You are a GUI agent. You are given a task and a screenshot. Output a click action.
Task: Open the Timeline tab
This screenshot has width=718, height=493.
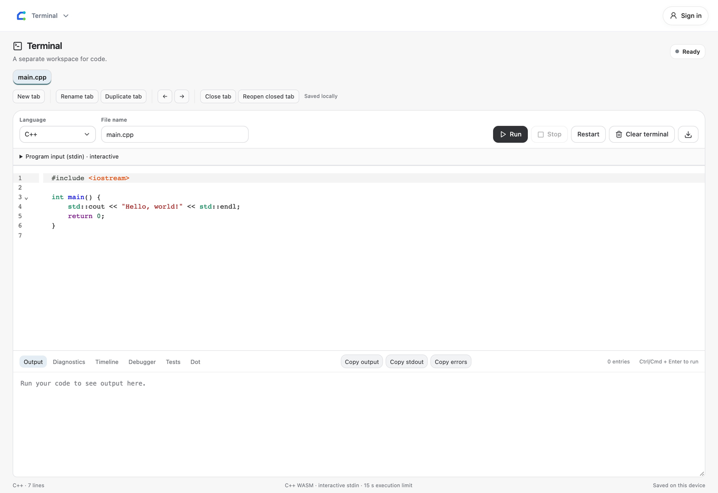[x=107, y=362]
